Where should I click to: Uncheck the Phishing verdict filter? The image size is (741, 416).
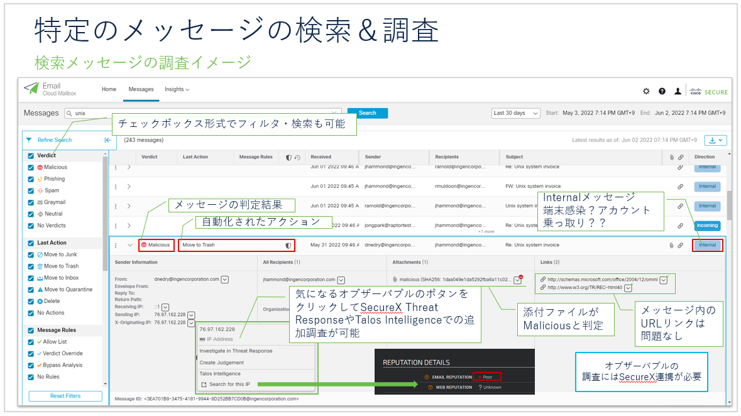click(x=31, y=179)
